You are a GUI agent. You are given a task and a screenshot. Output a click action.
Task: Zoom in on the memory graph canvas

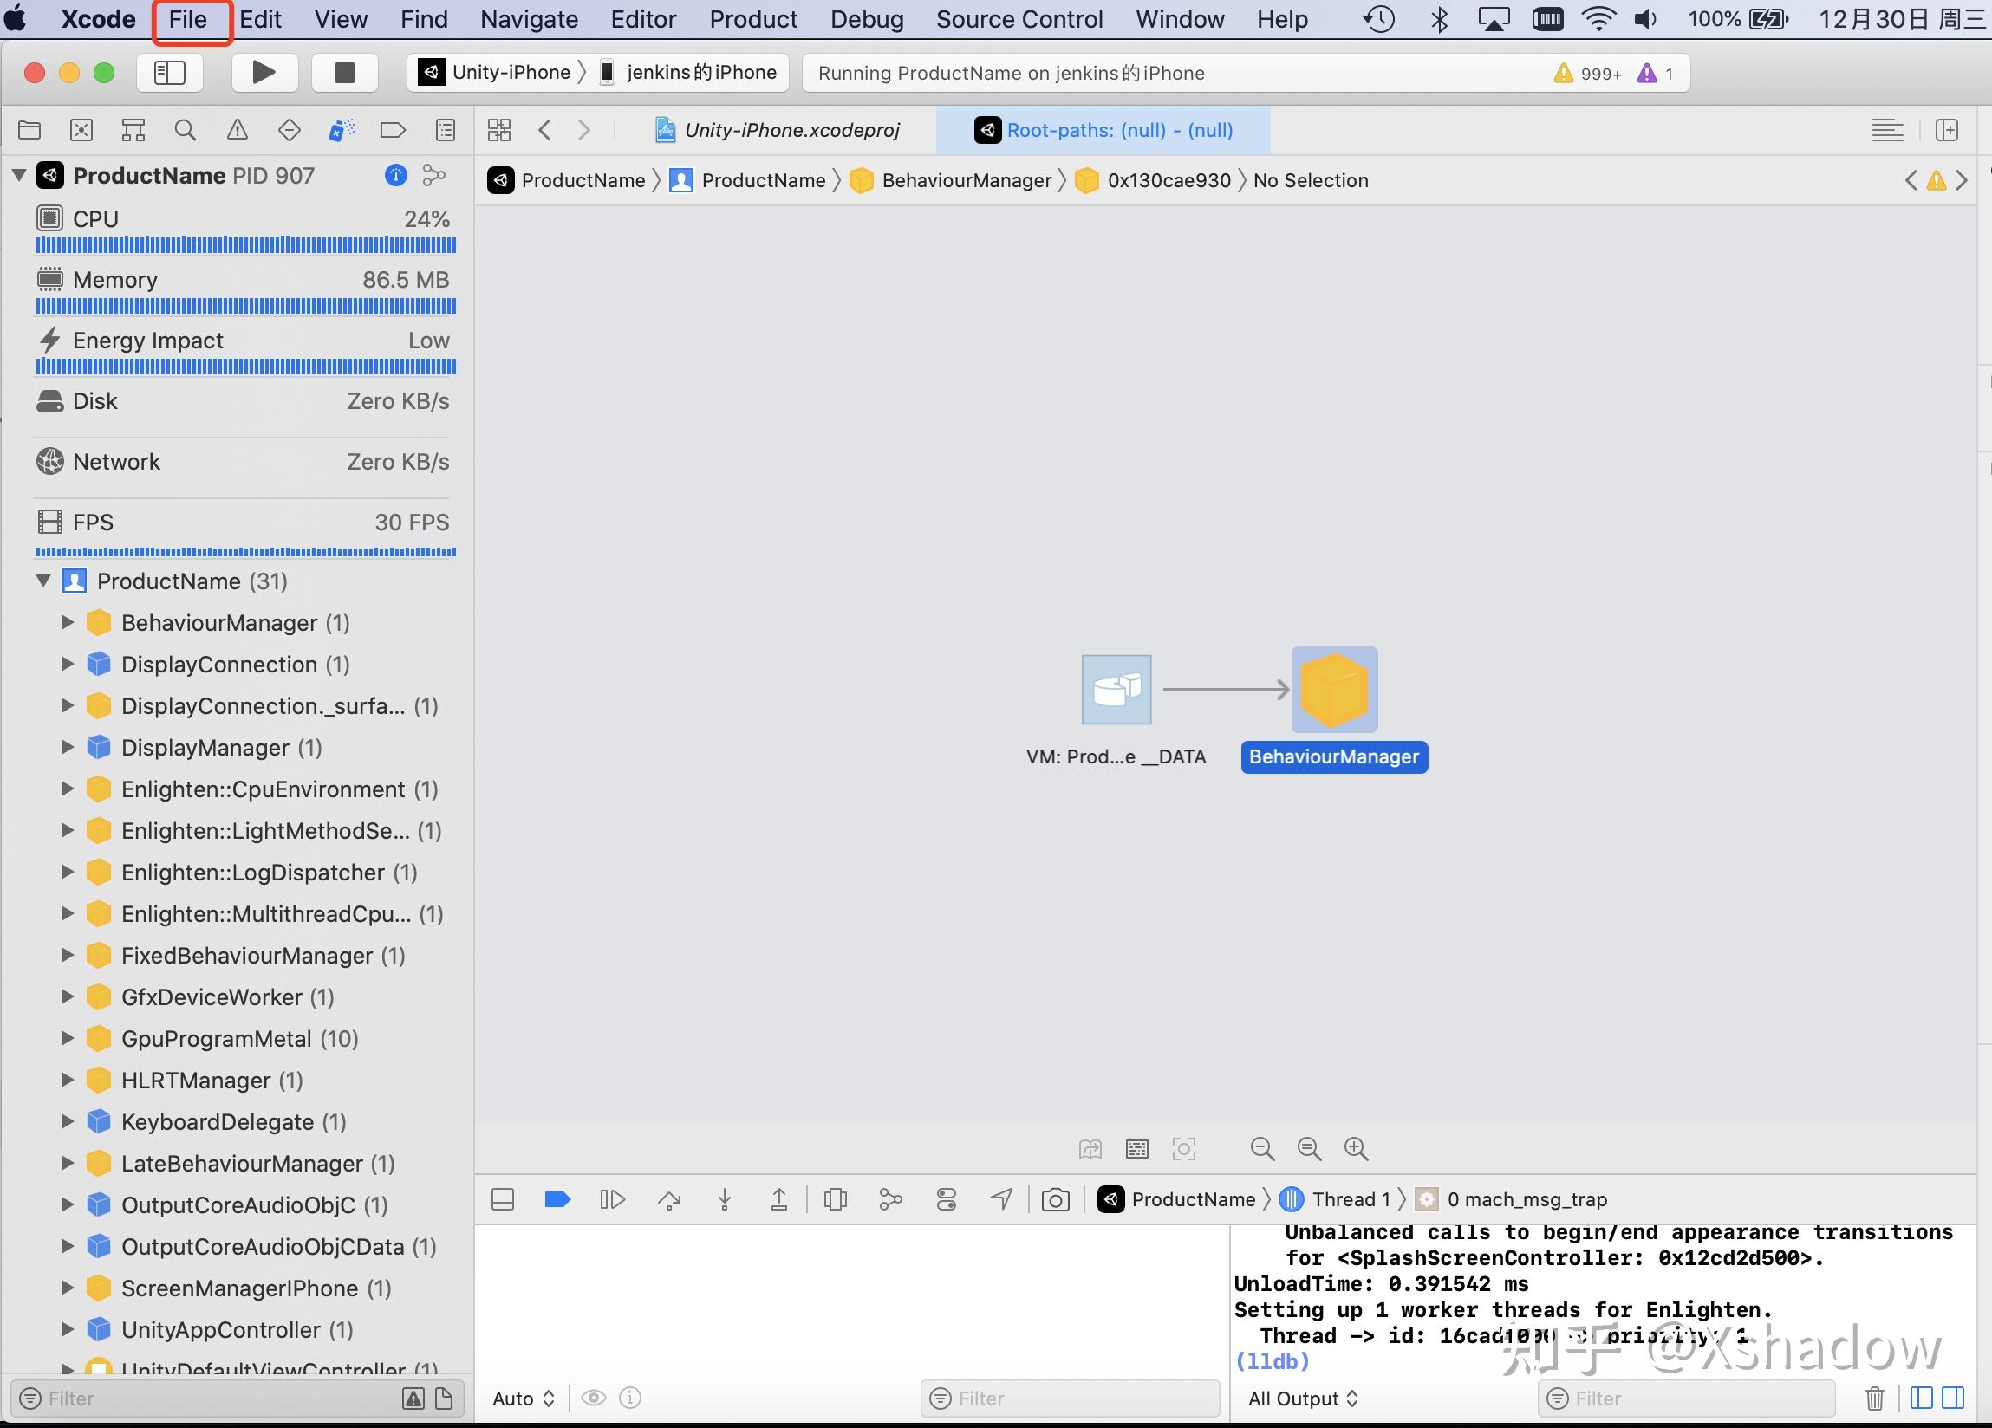(x=1355, y=1149)
